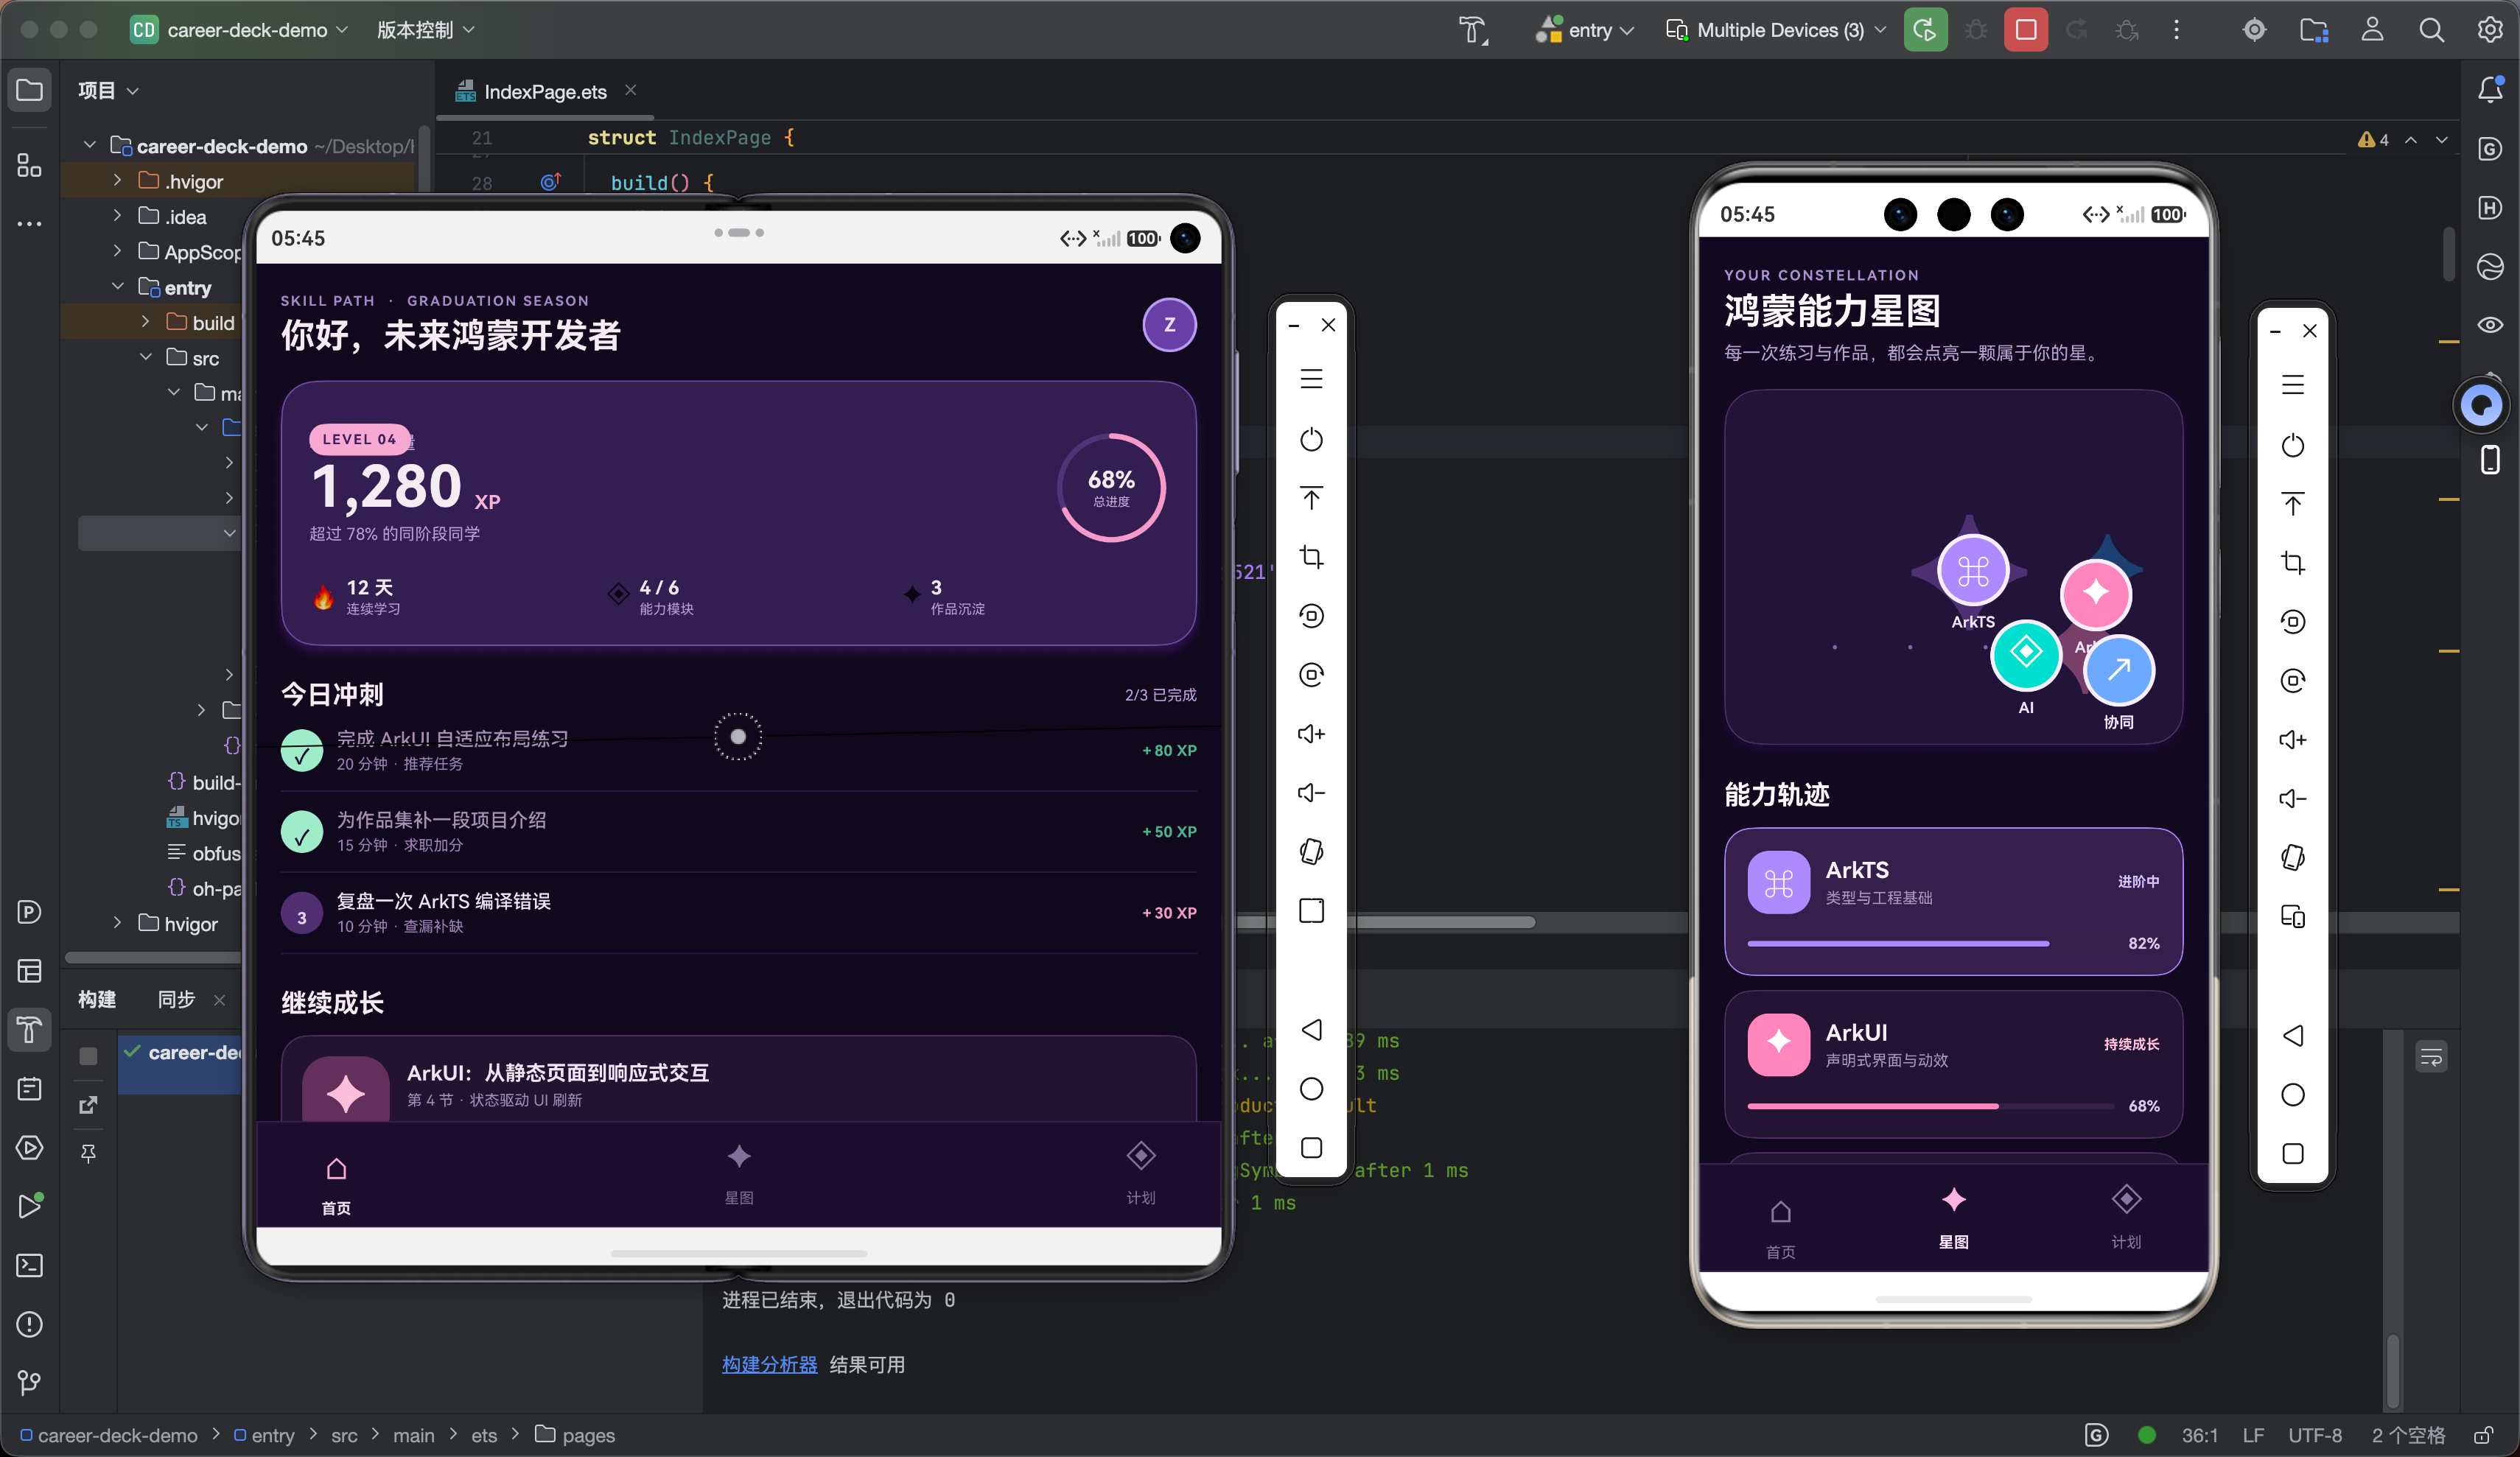Click the back triangle on foldable emulator toolbar
This screenshot has height=1457, width=2520.
point(1311,1030)
